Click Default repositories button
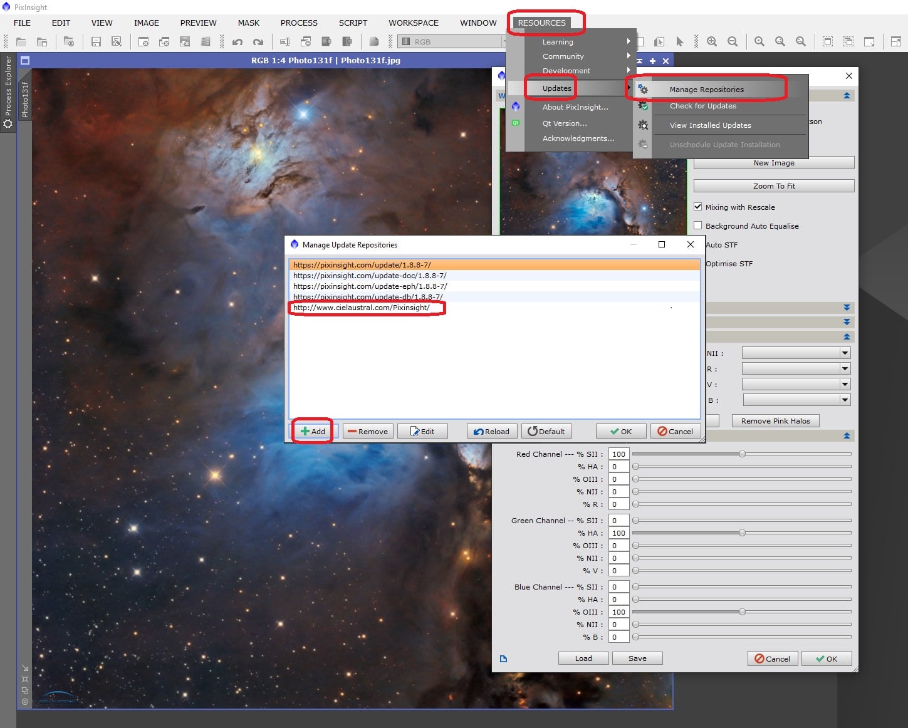The image size is (908, 728). 546,431
